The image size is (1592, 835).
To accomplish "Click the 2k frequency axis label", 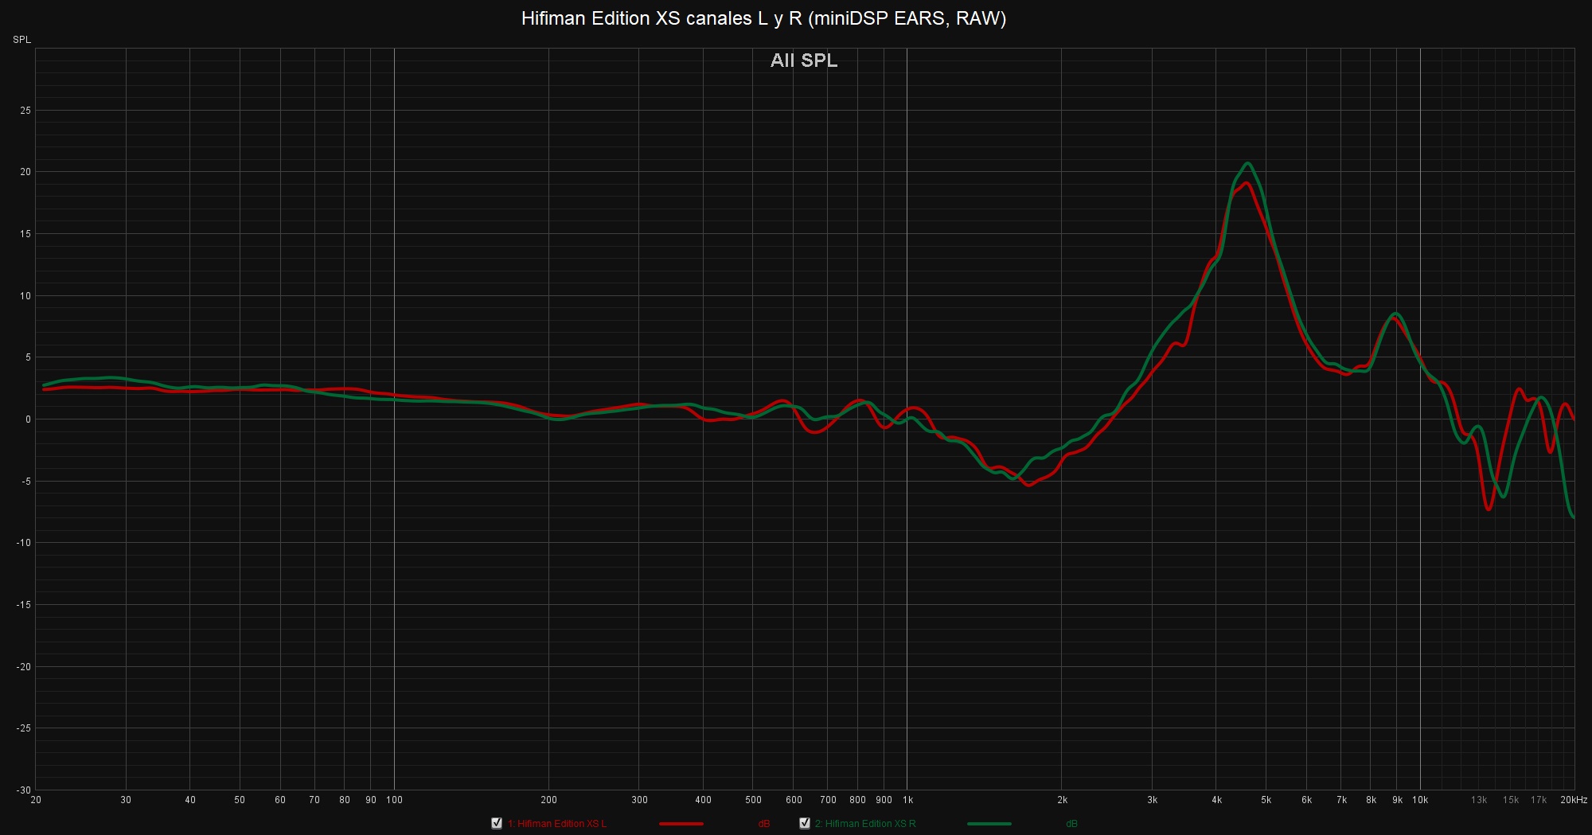I will [1062, 800].
